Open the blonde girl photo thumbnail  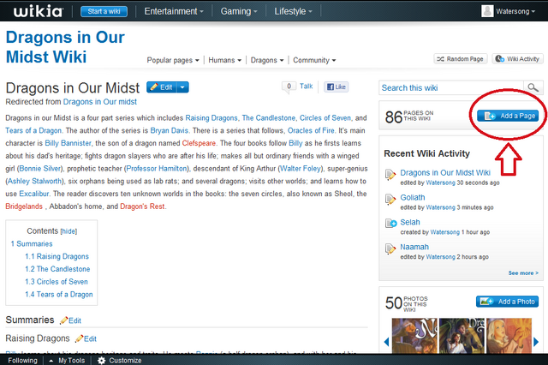[509, 336]
